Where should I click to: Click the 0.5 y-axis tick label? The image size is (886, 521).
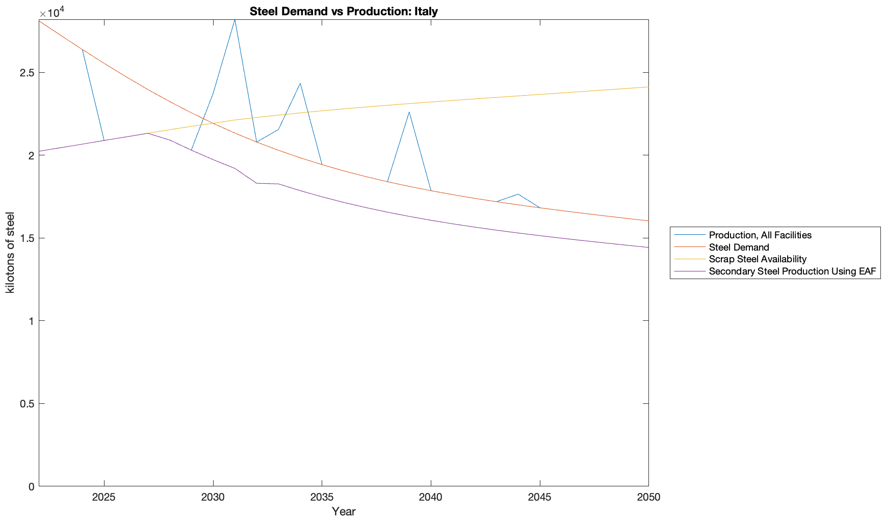point(27,404)
